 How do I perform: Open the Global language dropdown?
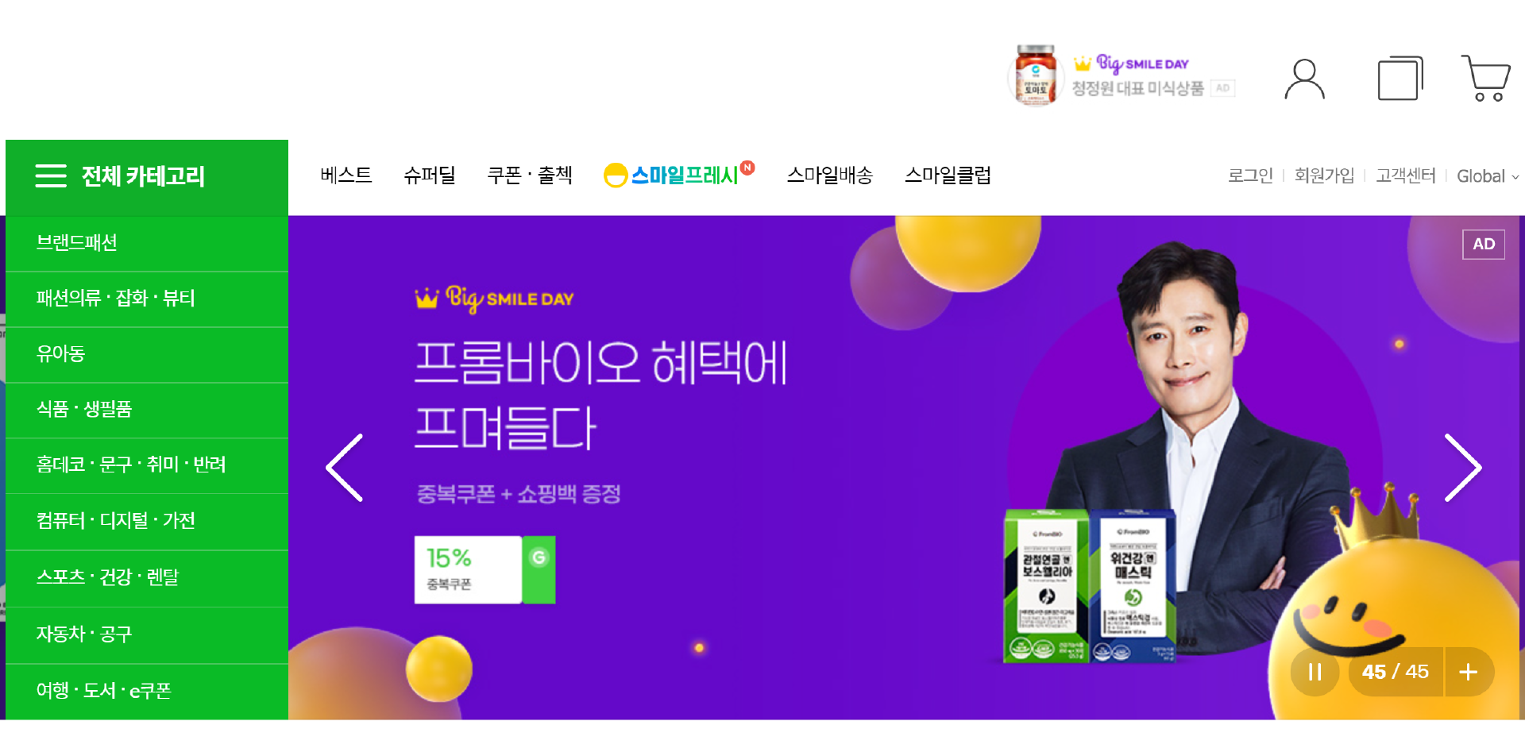point(1488,176)
